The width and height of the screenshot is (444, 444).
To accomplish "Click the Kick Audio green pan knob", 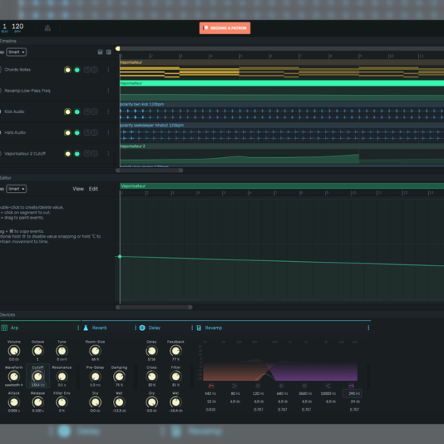I will pos(77,112).
